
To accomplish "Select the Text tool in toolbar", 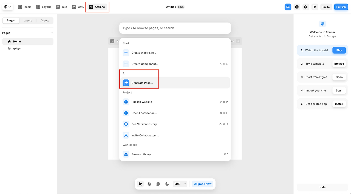I will point(61,7).
